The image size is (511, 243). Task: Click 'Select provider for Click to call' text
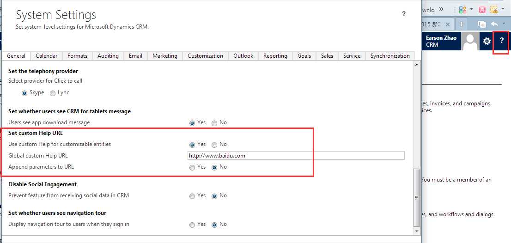point(45,81)
